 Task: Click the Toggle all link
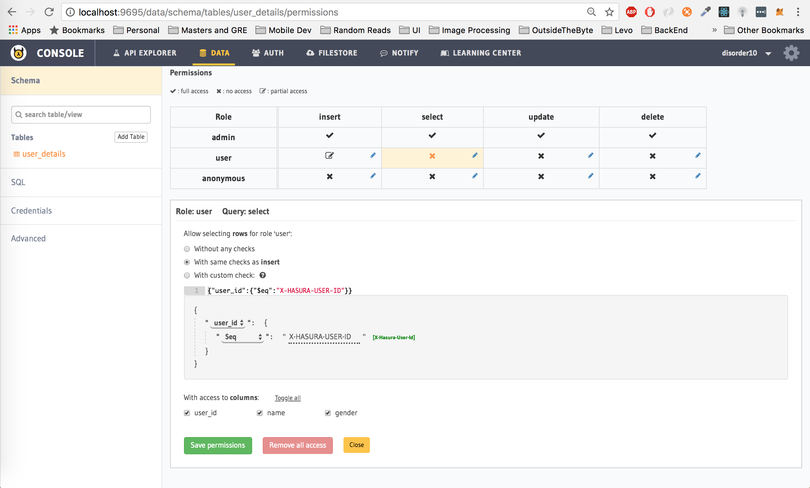coord(288,398)
